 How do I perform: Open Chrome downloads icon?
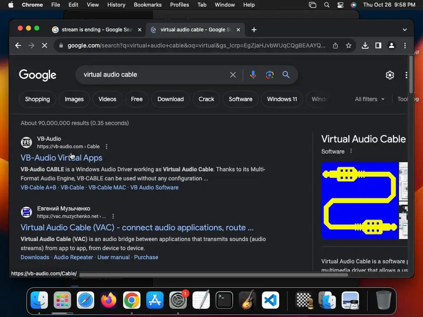[x=365, y=45]
